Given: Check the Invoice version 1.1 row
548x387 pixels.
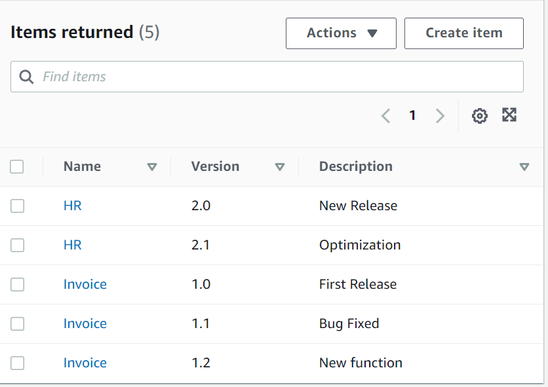Looking at the screenshot, I should click(17, 323).
